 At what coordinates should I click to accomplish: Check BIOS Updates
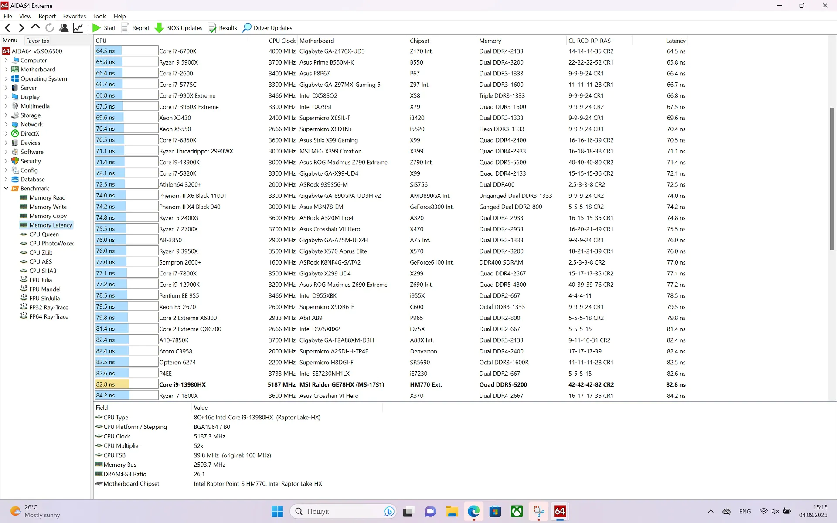(x=178, y=28)
